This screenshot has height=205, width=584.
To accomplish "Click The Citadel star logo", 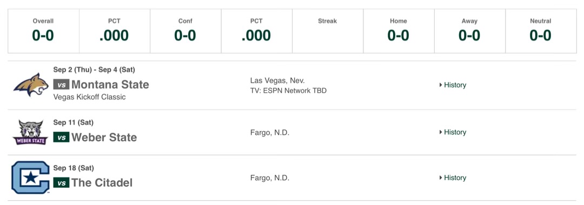I will click(30, 177).
